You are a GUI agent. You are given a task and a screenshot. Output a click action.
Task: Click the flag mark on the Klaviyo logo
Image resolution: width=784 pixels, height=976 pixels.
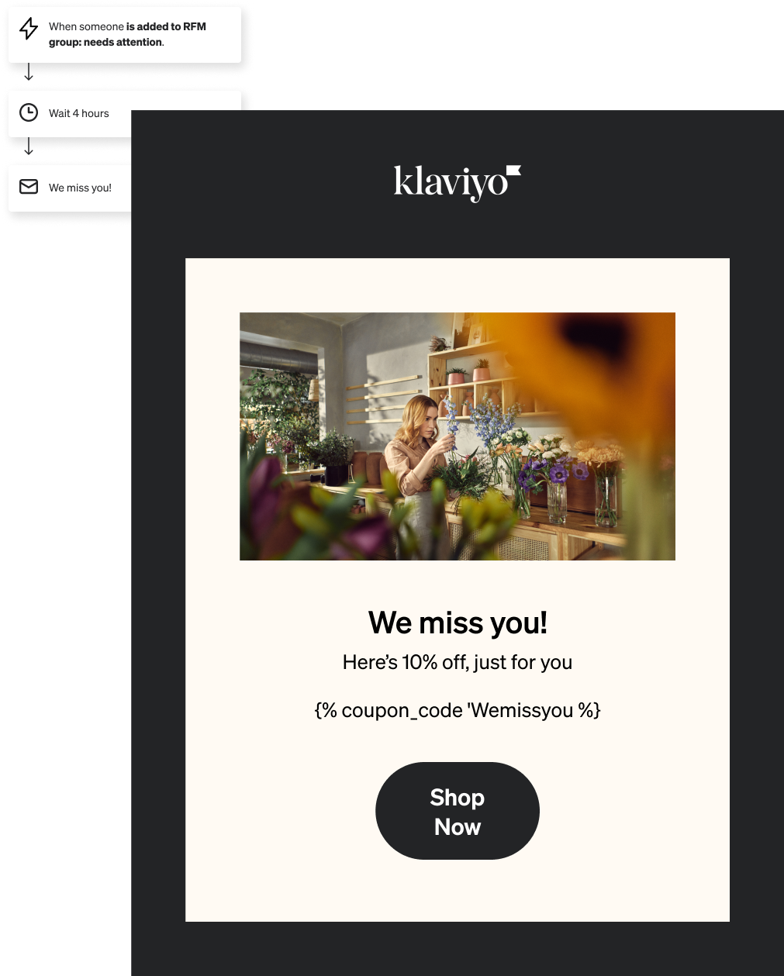(513, 171)
